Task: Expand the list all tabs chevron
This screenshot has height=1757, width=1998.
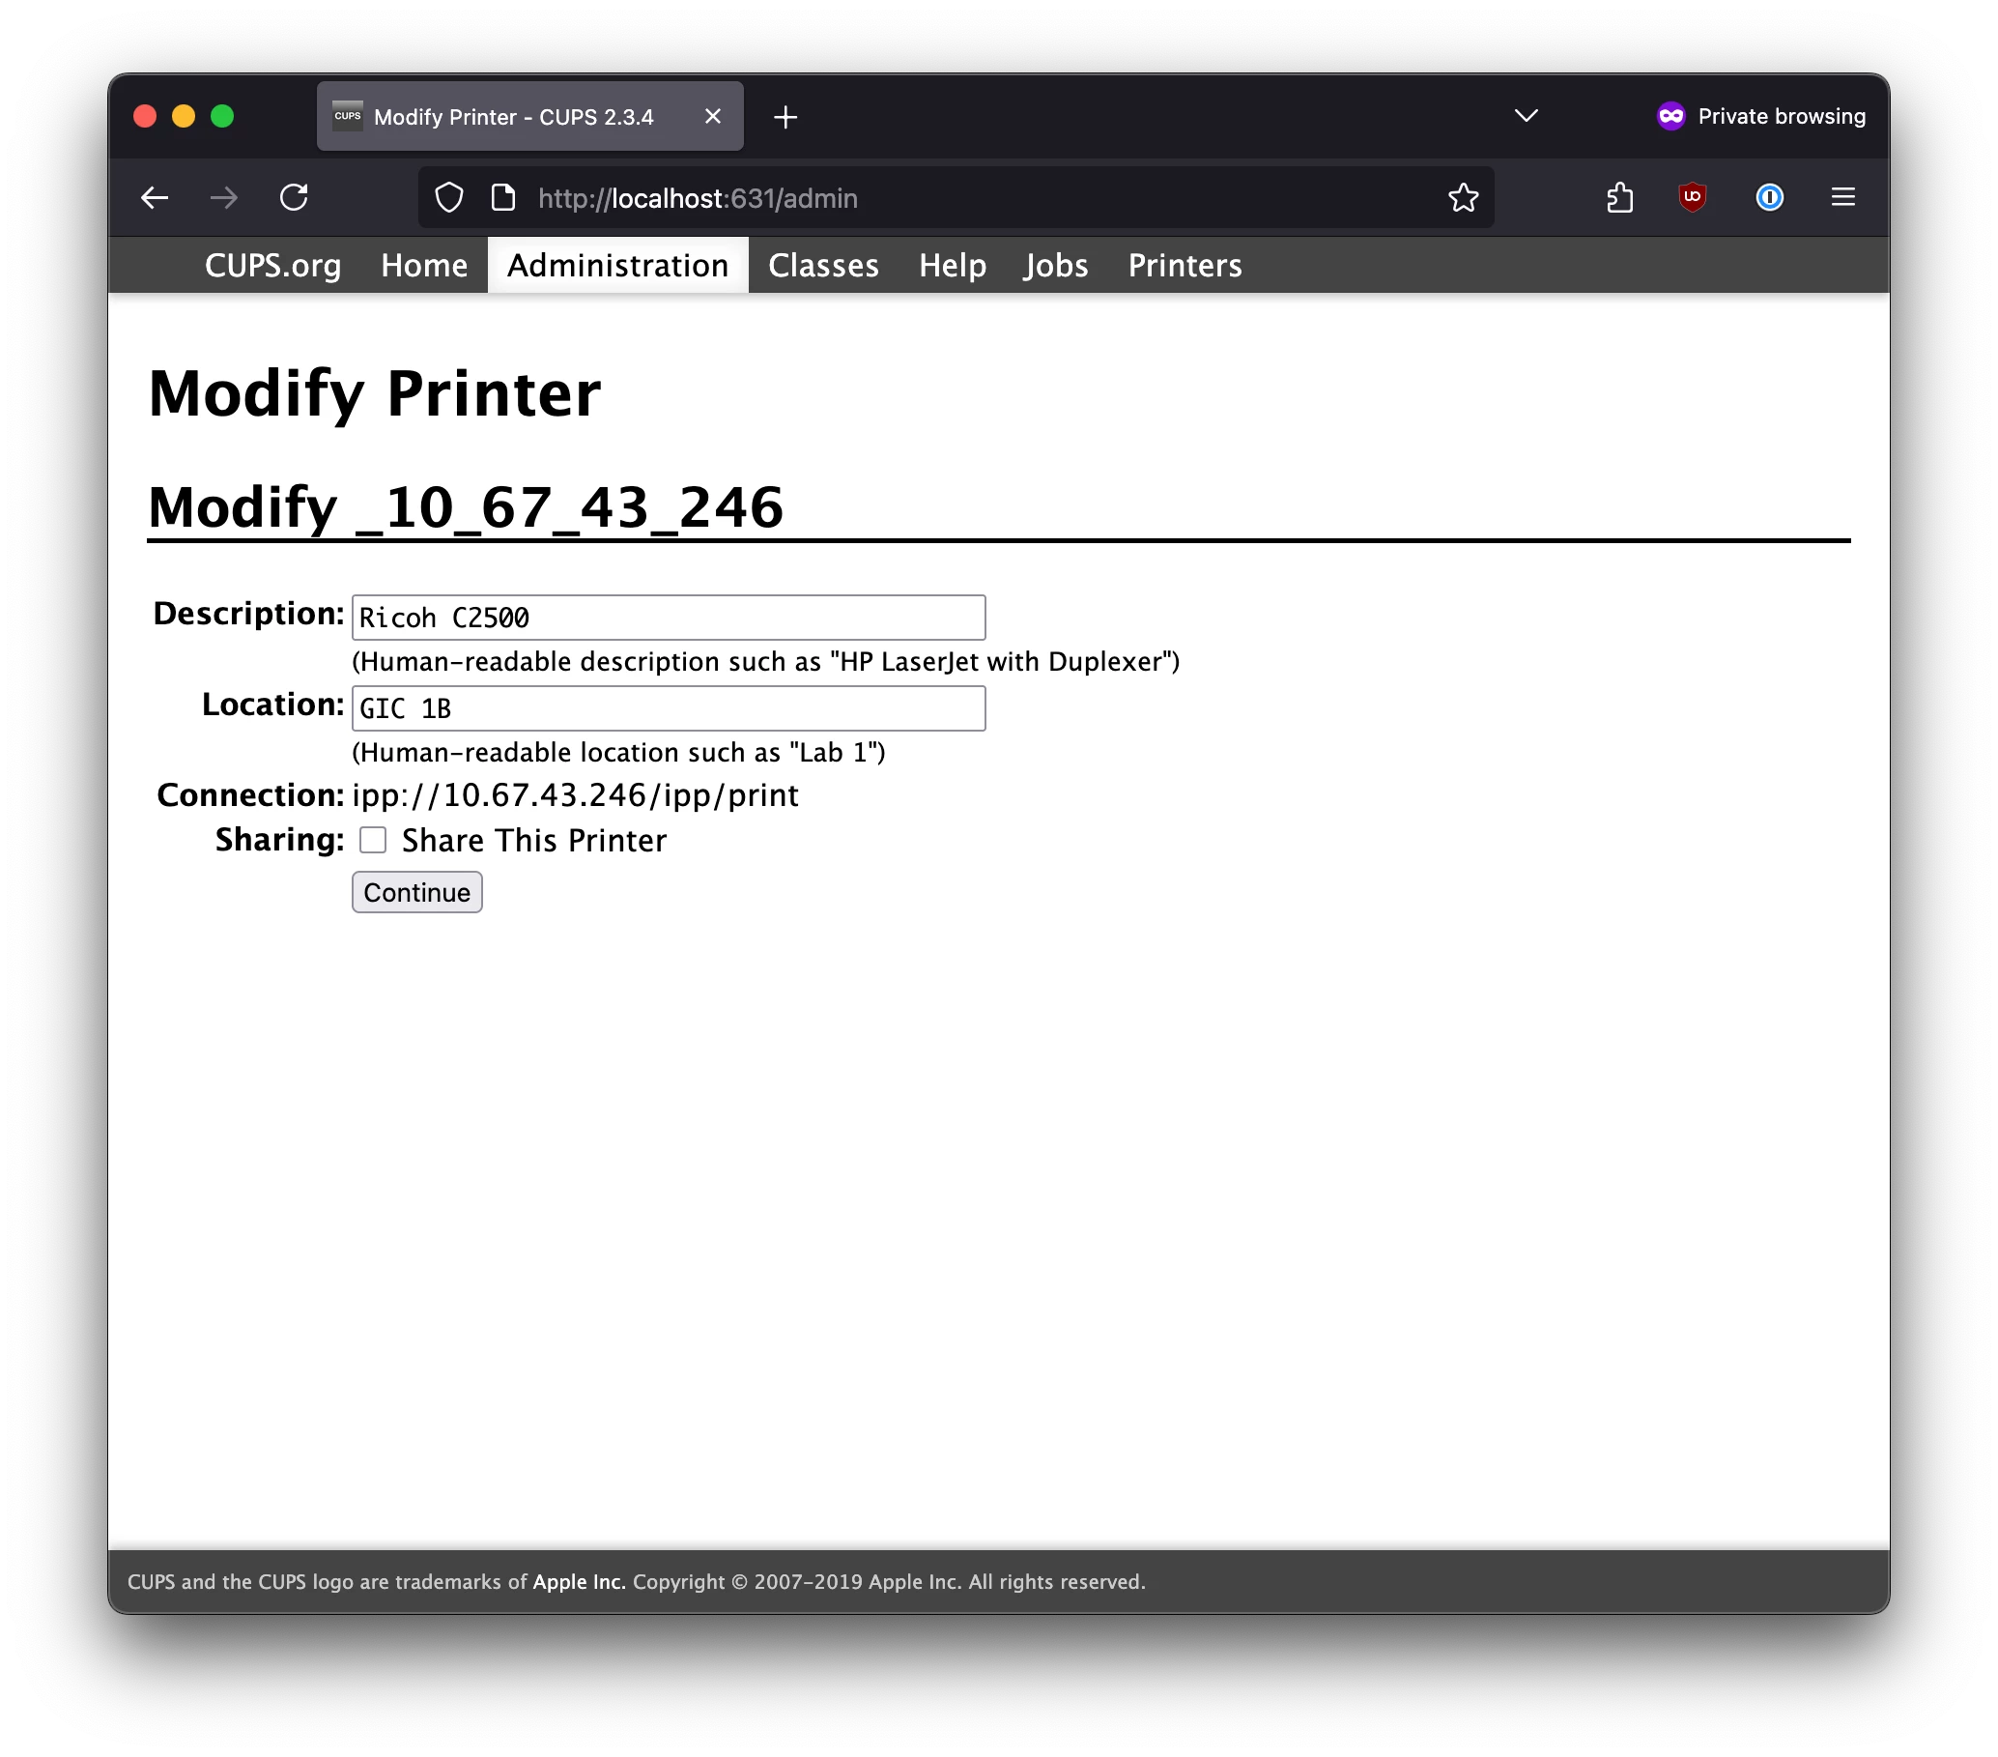Action: coord(1526,116)
